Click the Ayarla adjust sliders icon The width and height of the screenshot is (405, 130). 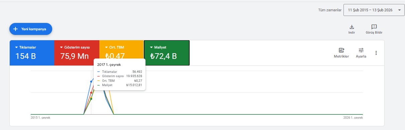pos(361,50)
